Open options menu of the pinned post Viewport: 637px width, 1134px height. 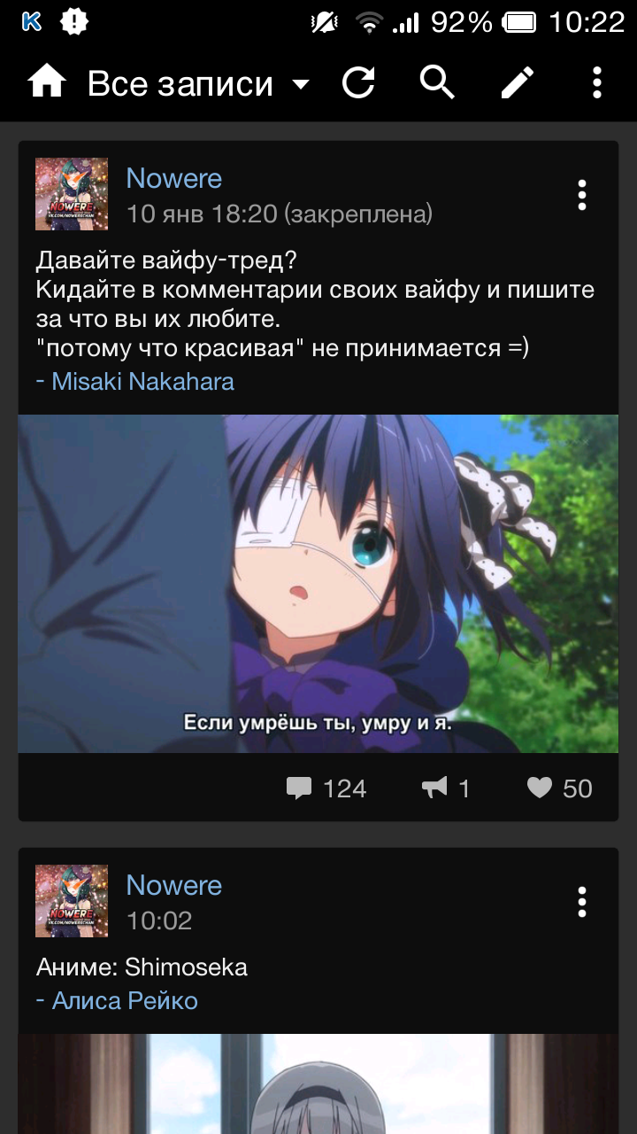pos(581,195)
